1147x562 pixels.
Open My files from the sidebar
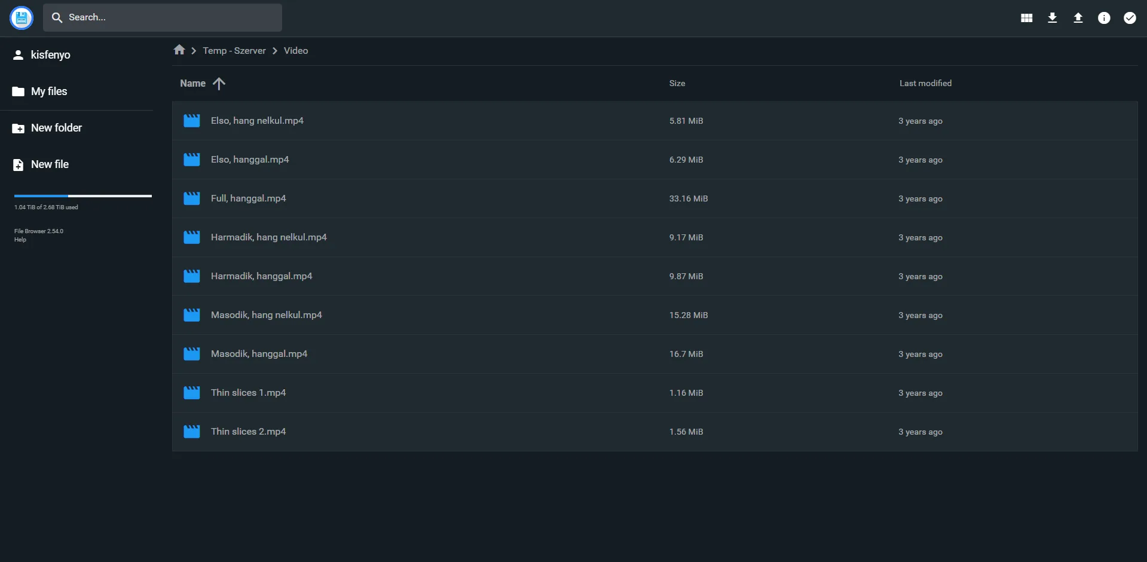(x=48, y=91)
